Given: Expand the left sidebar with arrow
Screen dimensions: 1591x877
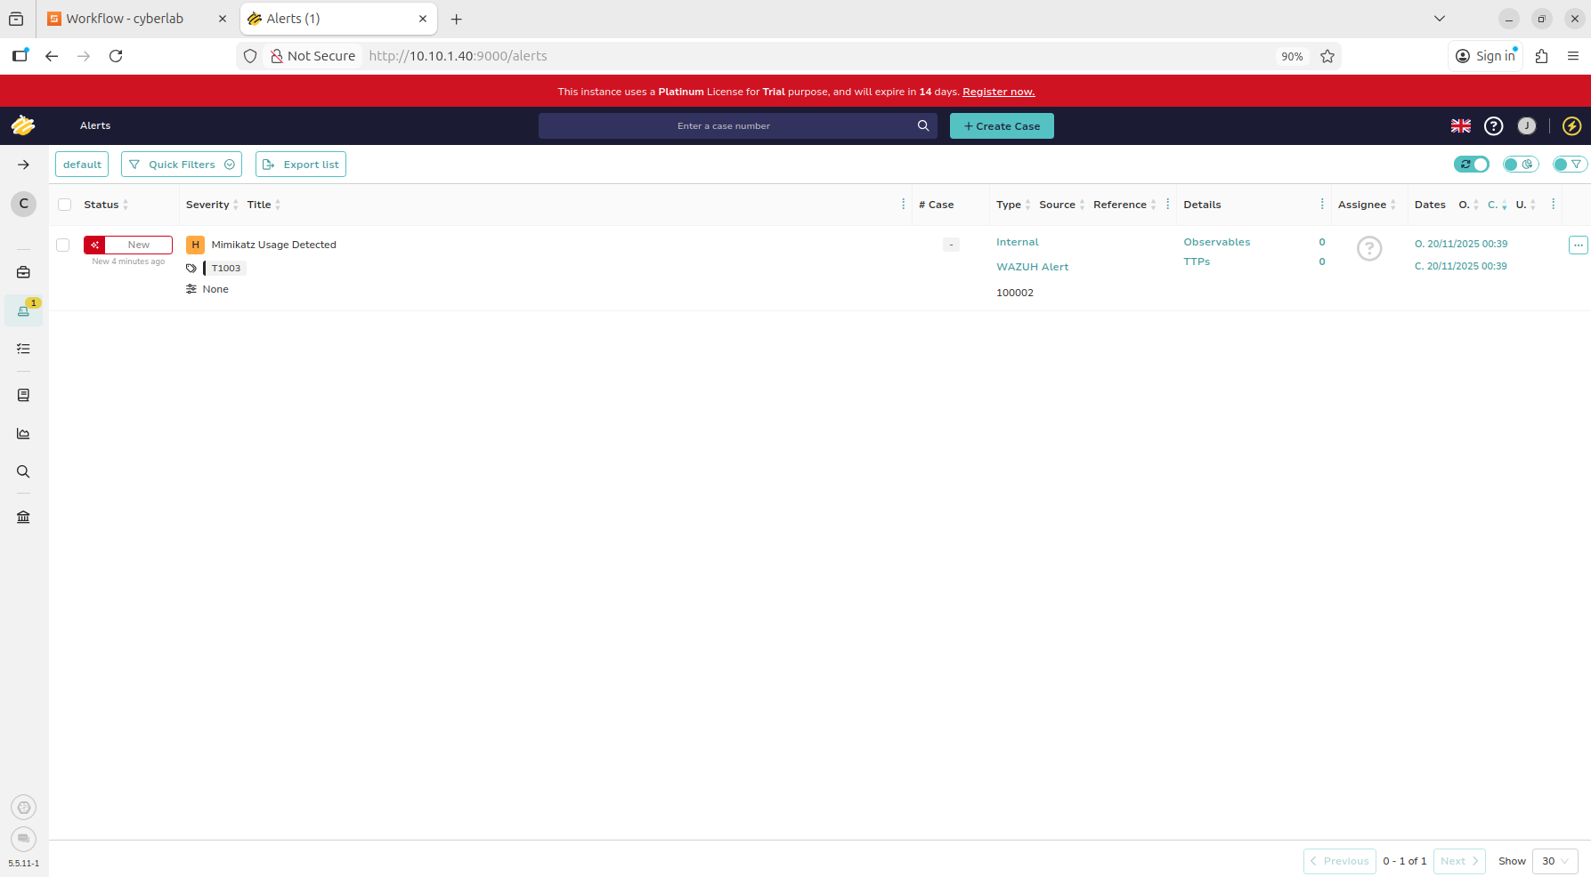Looking at the screenshot, I should click(x=23, y=165).
